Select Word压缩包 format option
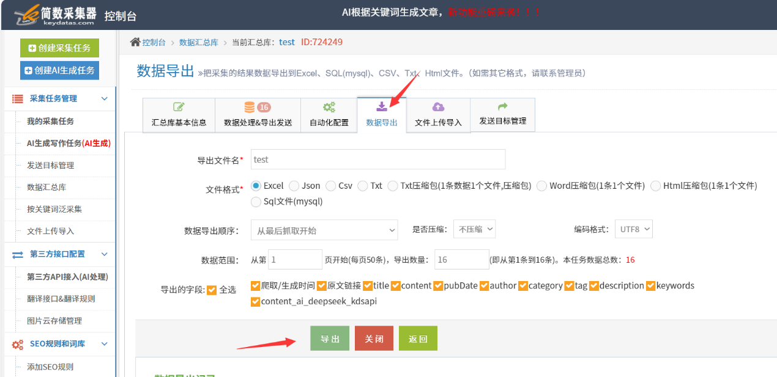Viewport: 777px width, 377px height. pos(541,186)
